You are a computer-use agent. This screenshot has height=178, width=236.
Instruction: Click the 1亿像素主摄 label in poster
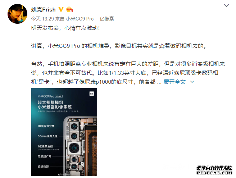tap(45, 146)
